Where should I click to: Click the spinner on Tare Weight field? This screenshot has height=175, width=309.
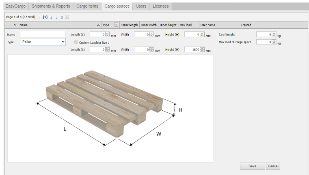pos(274,34)
